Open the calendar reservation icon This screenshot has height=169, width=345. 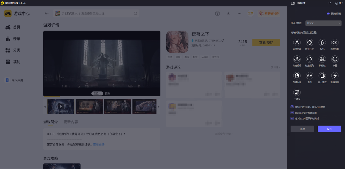tap(217, 13)
